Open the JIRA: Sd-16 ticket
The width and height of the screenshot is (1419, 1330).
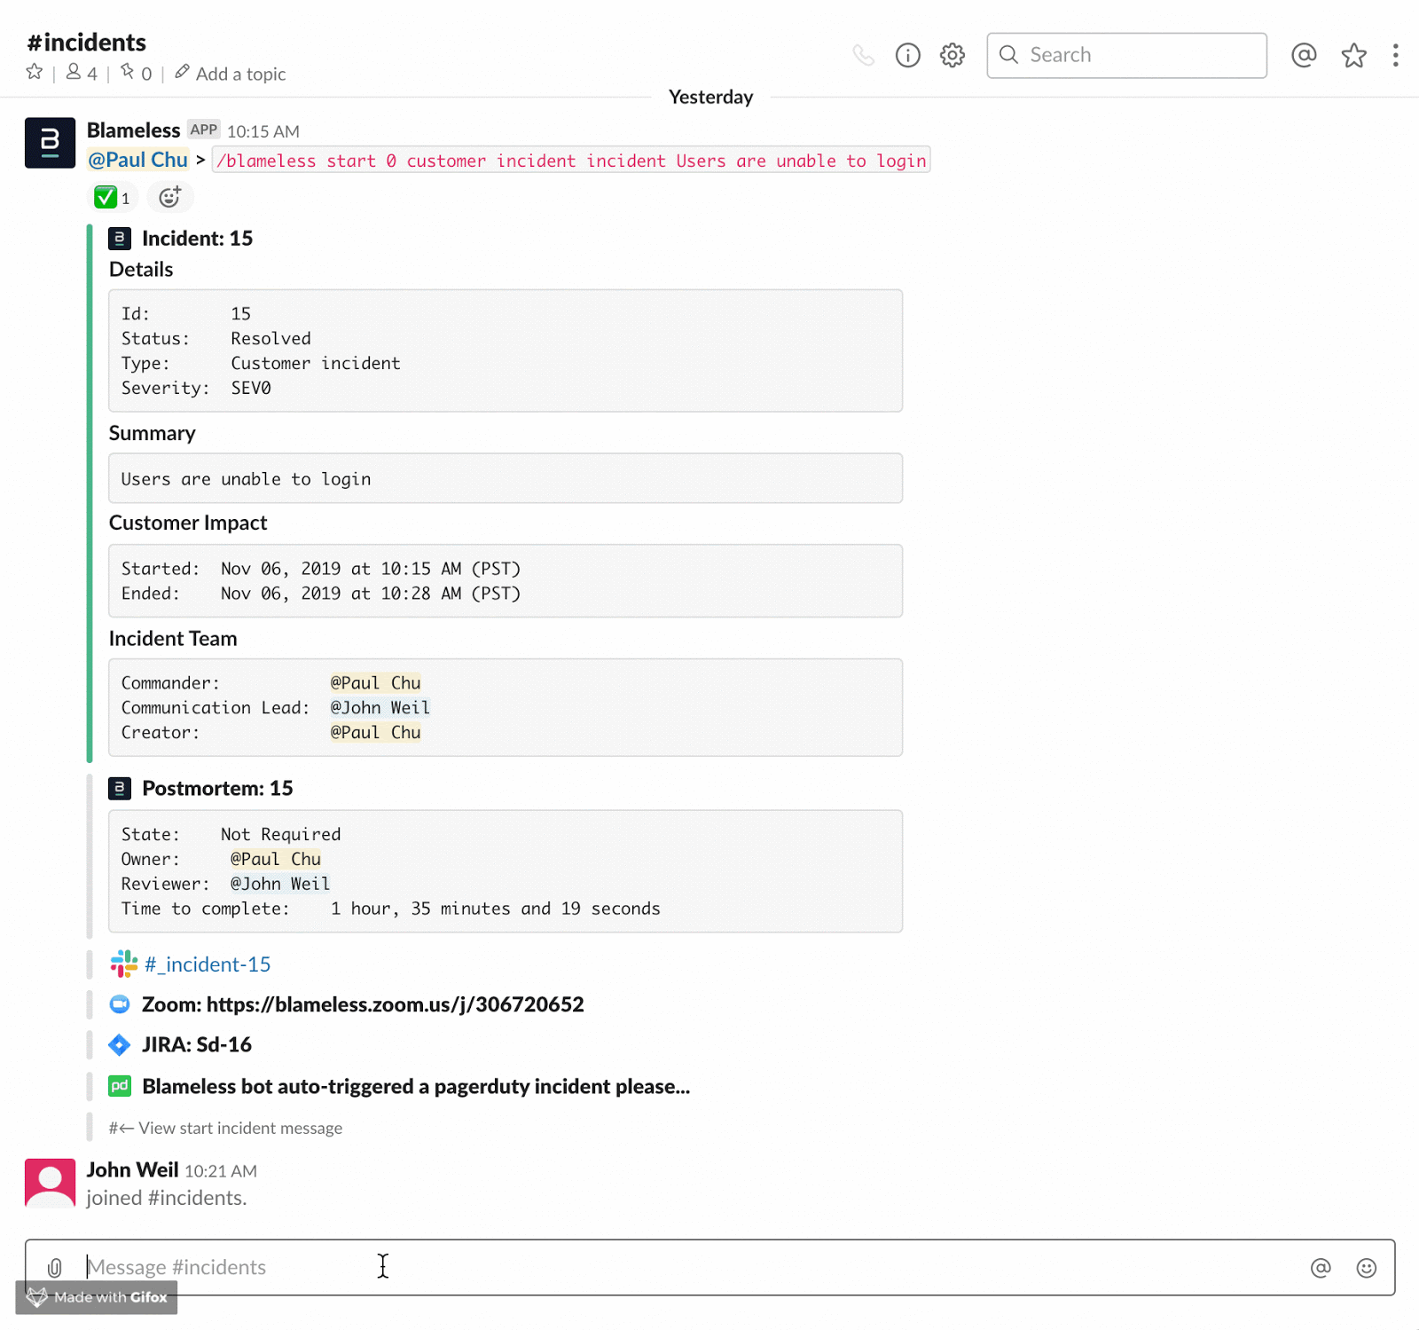click(x=197, y=1044)
